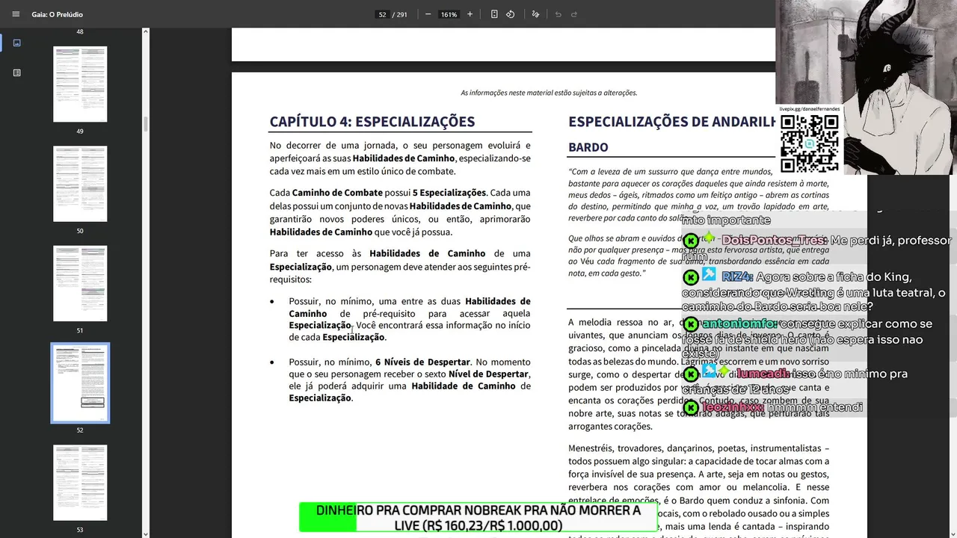
Task: Click the green K badge beside RIZ4
Action: 691,277
